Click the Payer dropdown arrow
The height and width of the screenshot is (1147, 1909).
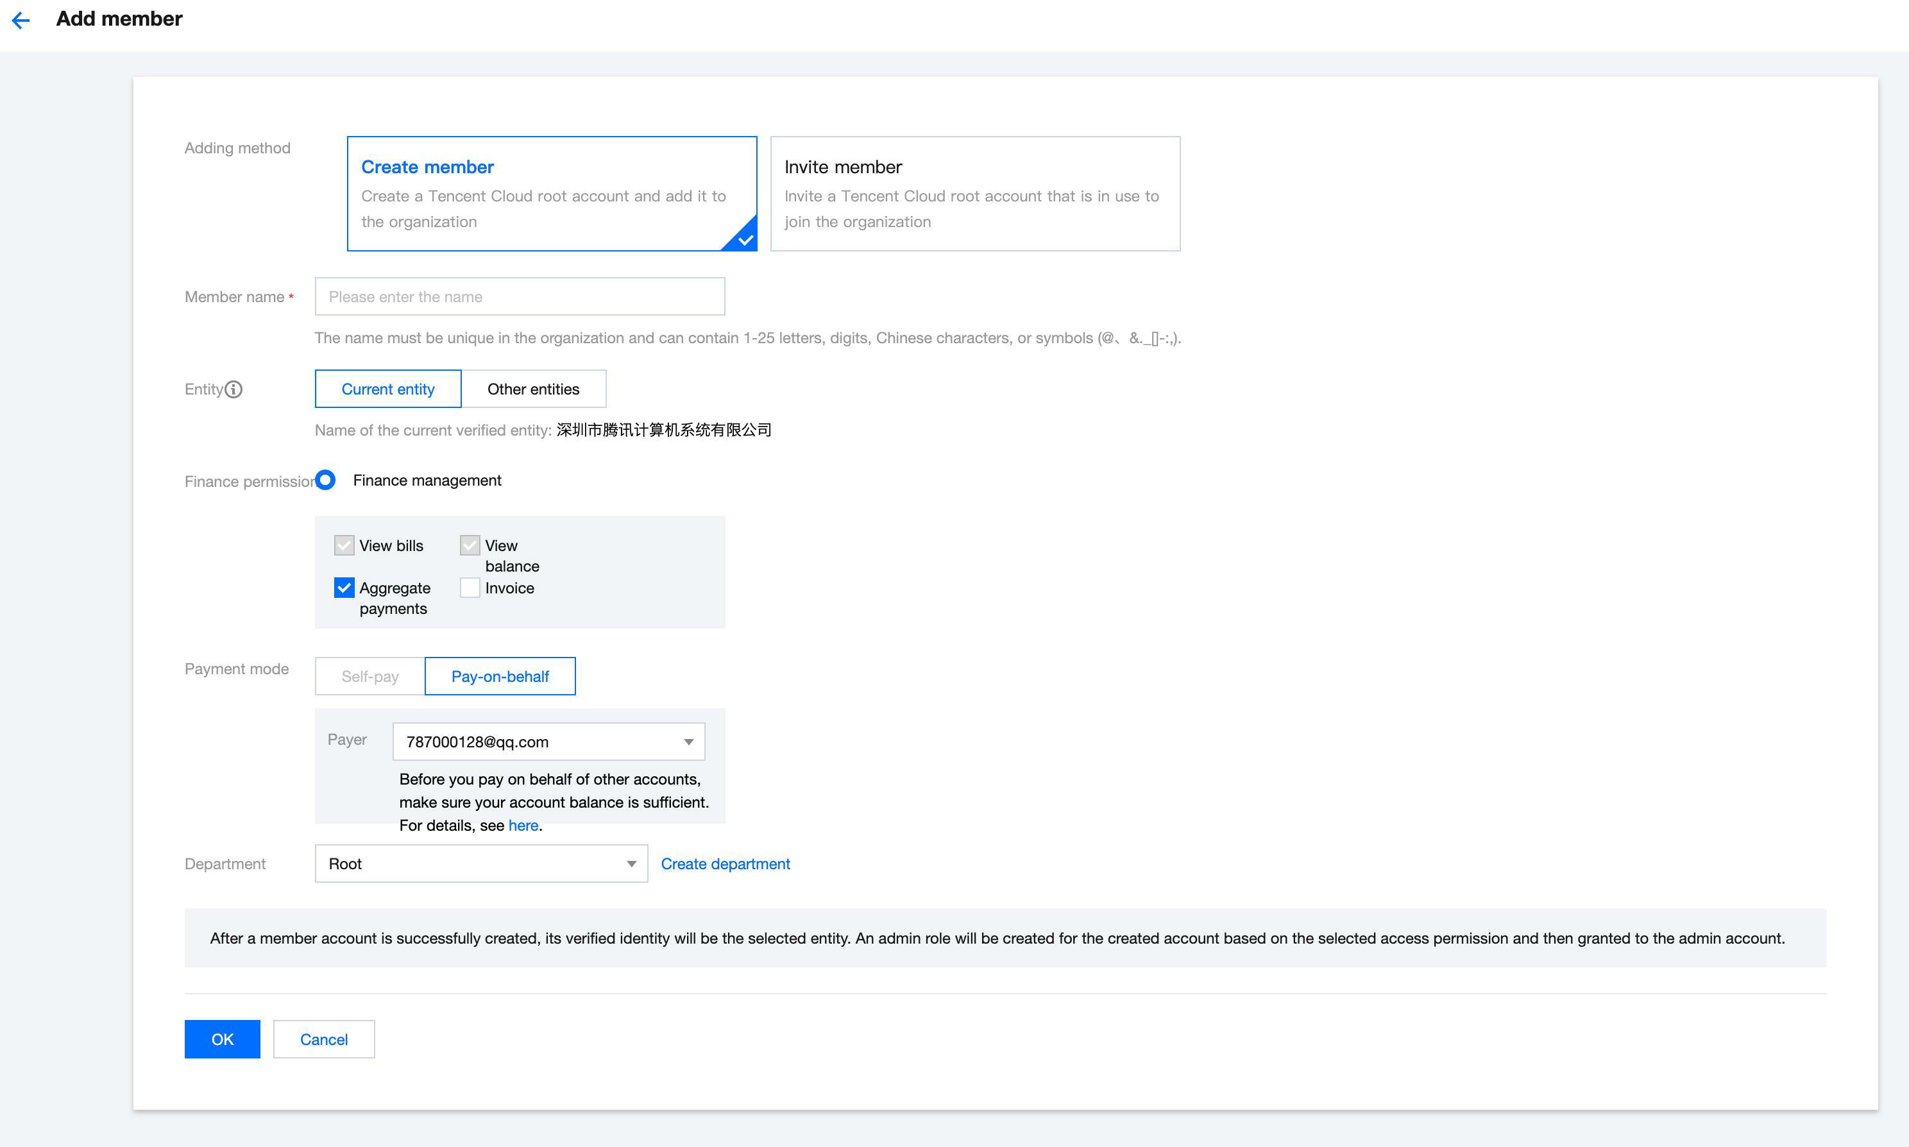[x=689, y=741]
